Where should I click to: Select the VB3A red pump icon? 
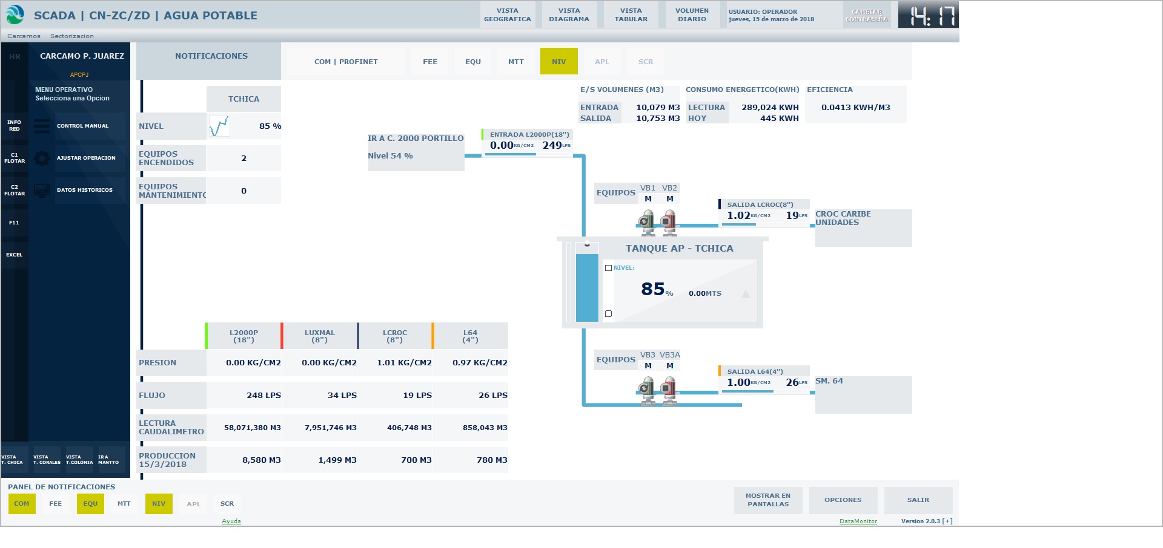[x=669, y=389]
